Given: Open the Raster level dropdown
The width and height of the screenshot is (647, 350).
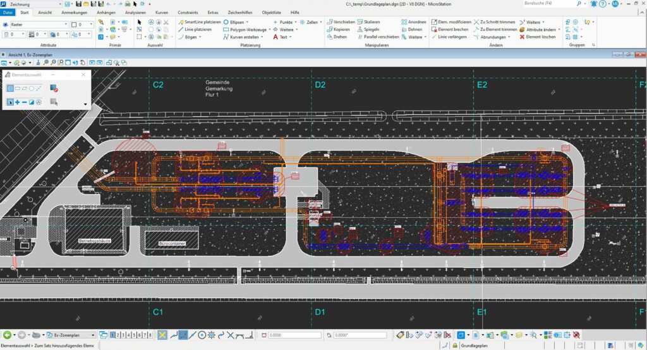Looking at the screenshot, I should (x=66, y=25).
